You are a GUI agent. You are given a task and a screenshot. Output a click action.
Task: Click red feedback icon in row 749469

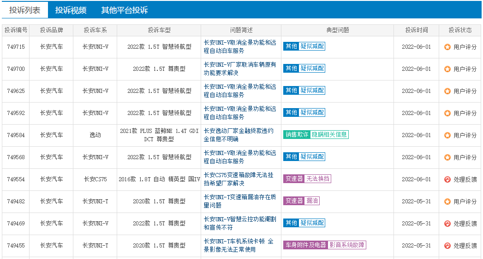pos(447,224)
